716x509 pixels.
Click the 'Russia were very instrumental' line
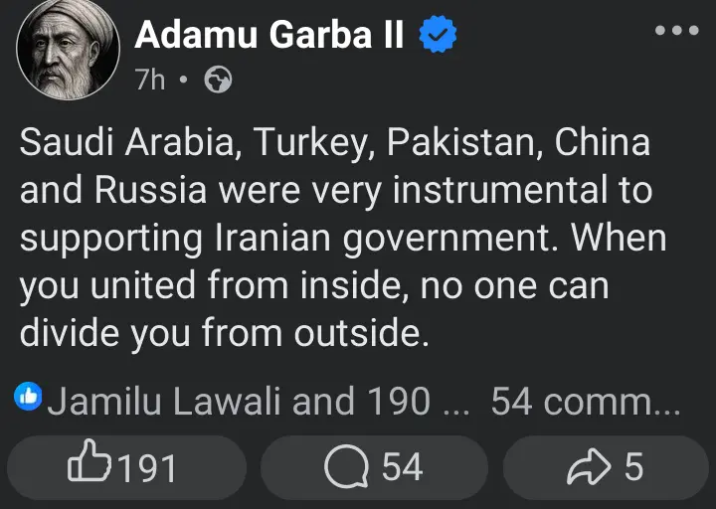336,190
